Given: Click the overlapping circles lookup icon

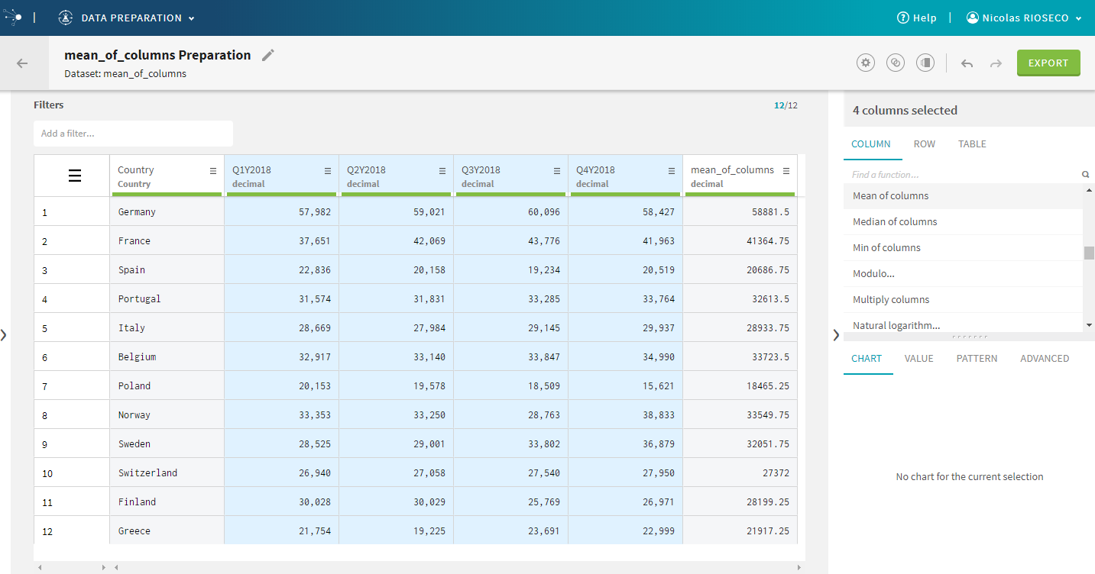Looking at the screenshot, I should coord(896,63).
